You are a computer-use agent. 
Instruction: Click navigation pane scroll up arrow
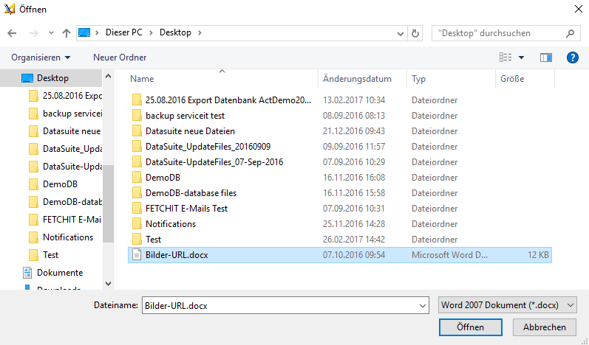point(108,77)
